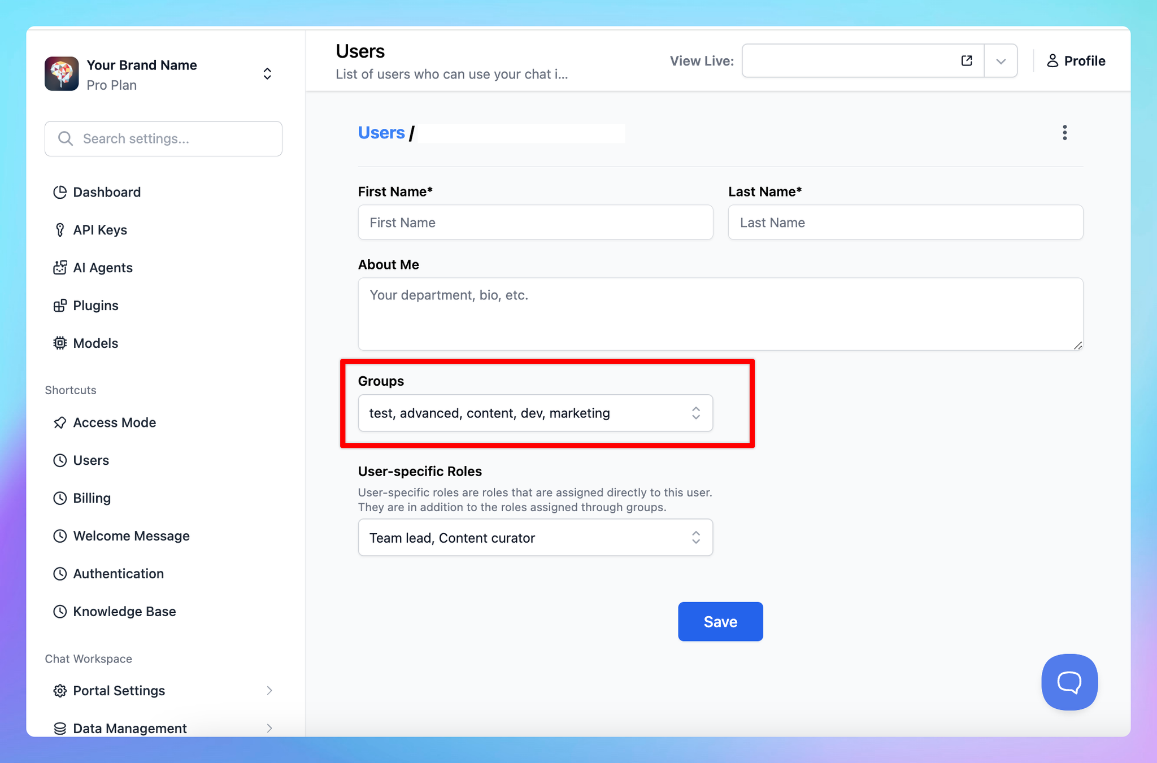Open the chat bubble support widget

pyautogui.click(x=1069, y=682)
